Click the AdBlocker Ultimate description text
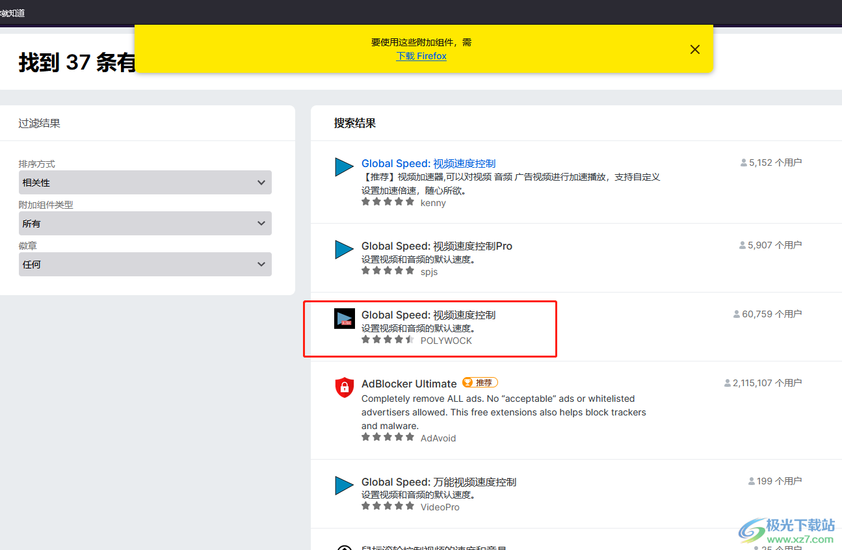 click(x=504, y=412)
